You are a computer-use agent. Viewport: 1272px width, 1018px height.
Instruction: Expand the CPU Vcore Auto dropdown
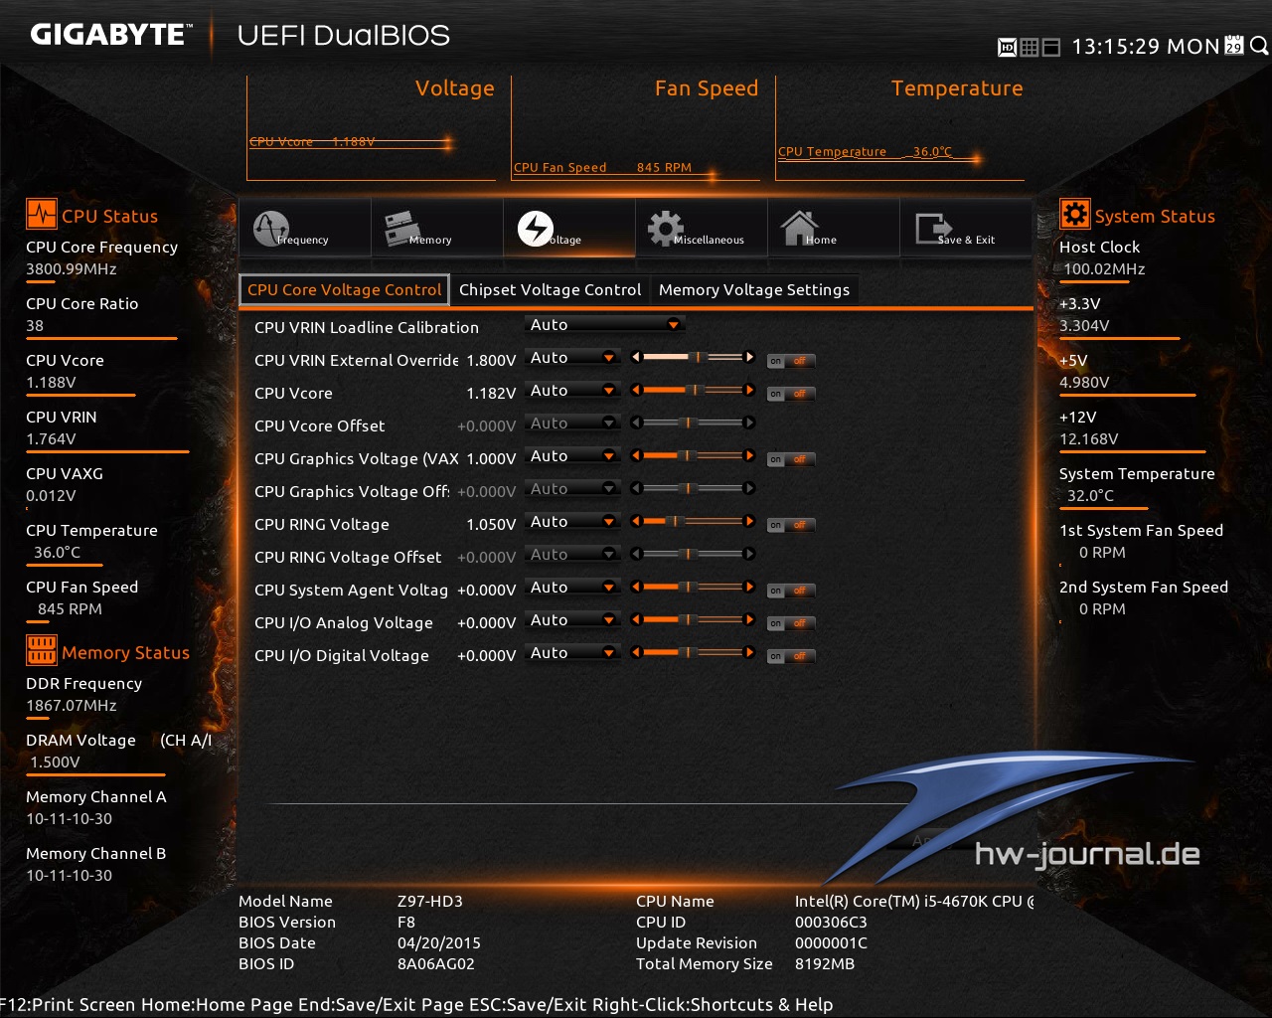[571, 390]
